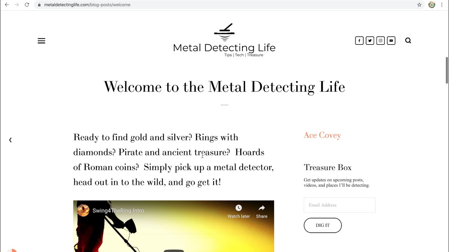The height and width of the screenshot is (252, 449).
Task: Open Swing4TheRing Intro video title
Action: [x=118, y=211]
